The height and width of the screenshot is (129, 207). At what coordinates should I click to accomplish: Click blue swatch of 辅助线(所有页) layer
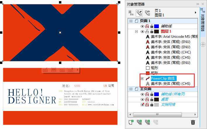click(156, 94)
